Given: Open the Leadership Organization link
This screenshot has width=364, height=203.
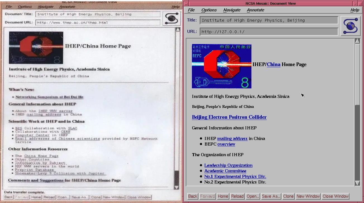Looking at the screenshot, I should (228, 165).
